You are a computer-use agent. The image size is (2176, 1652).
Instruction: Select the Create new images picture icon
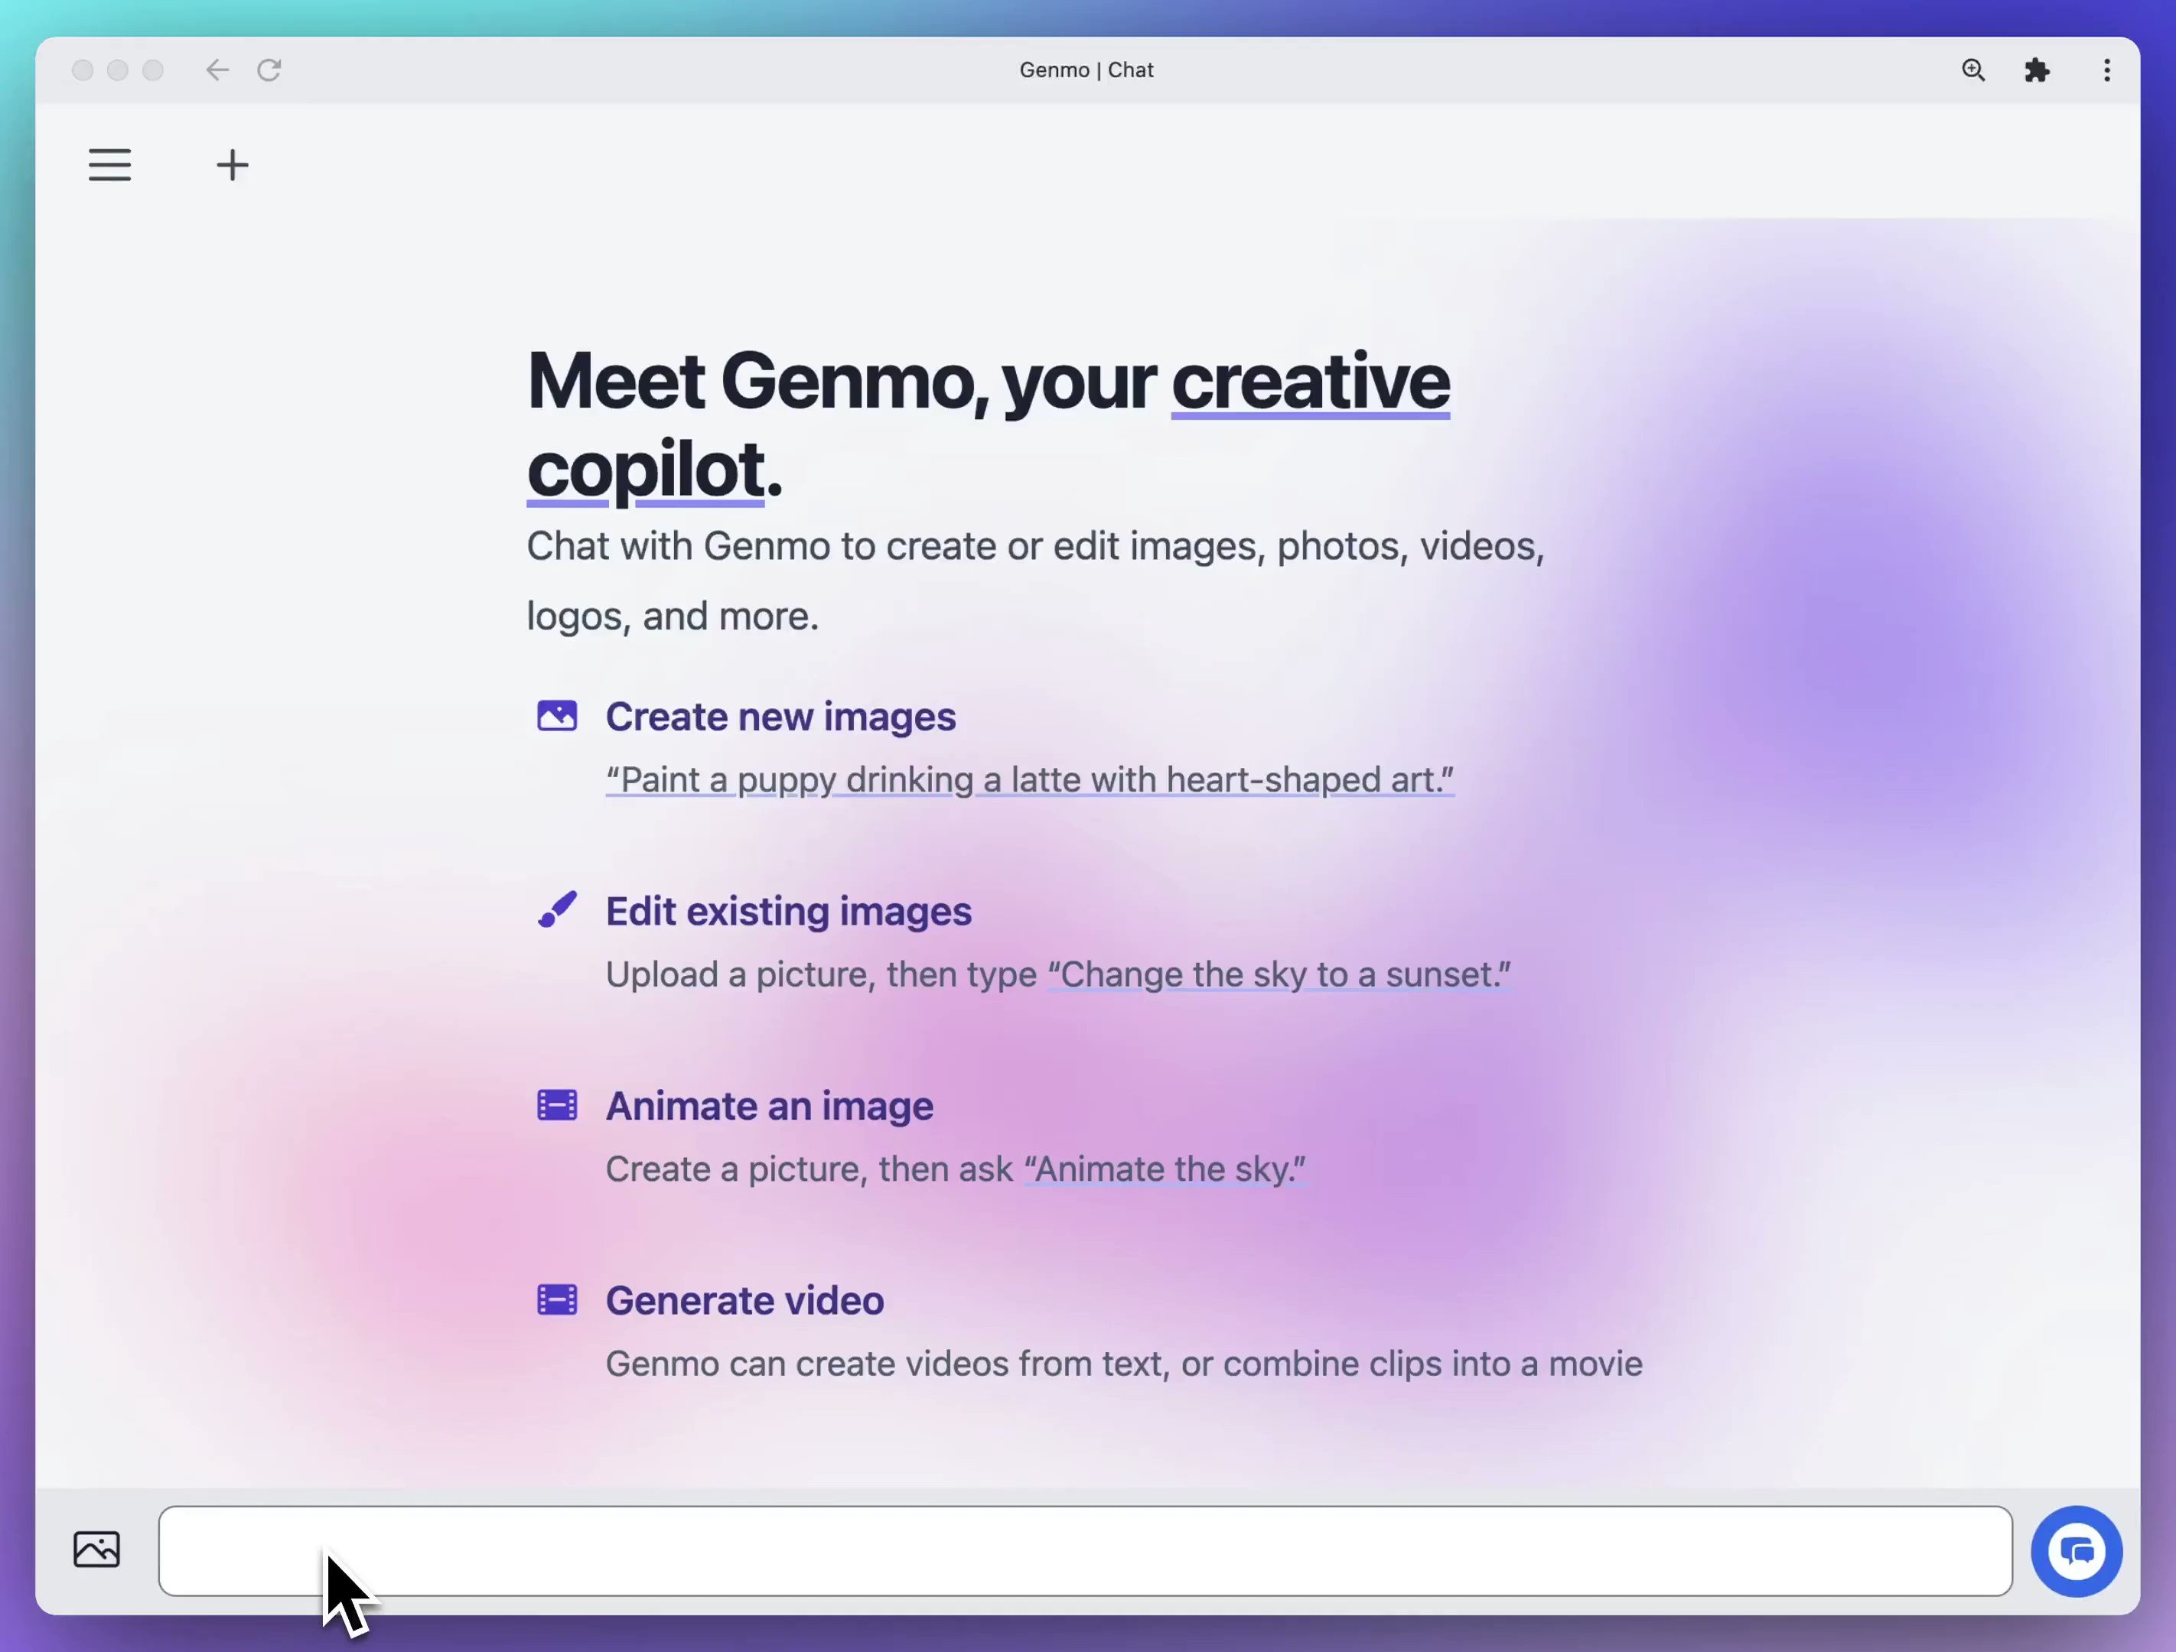click(557, 716)
